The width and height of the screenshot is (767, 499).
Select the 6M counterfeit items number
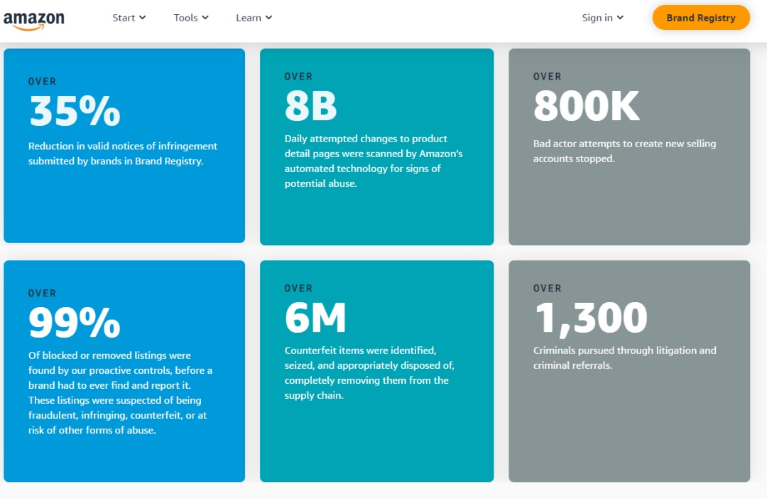point(315,318)
